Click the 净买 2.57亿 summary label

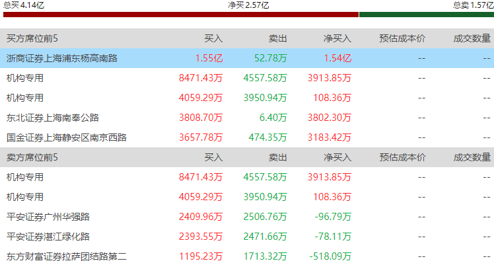click(x=248, y=5)
